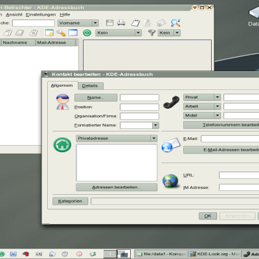The image size is (259, 259).
Task: Open the Vorname search field dropdown
Action: click(x=78, y=23)
